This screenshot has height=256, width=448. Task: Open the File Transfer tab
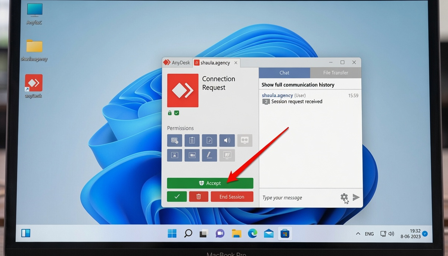pos(336,73)
